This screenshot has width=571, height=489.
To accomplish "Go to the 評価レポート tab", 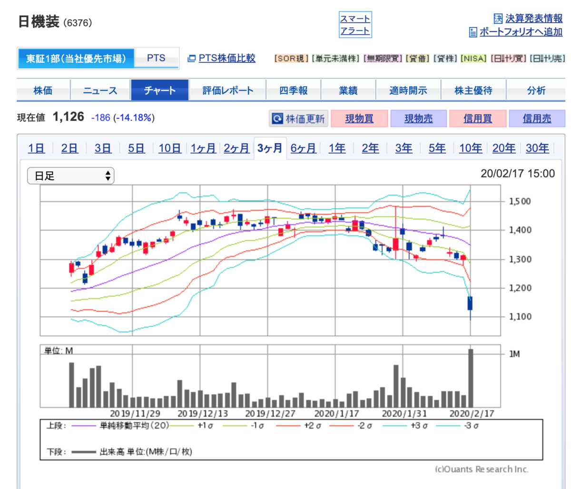I will click(228, 90).
